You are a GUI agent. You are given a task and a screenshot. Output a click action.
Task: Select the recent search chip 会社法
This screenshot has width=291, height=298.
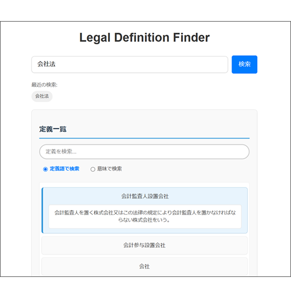(42, 96)
